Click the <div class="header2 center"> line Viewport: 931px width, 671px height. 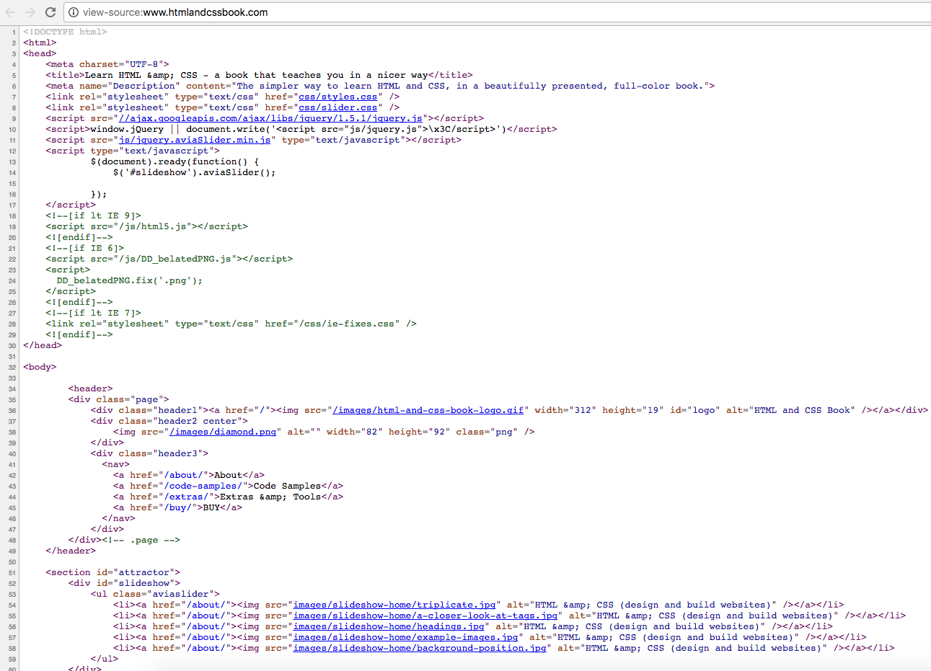click(169, 421)
